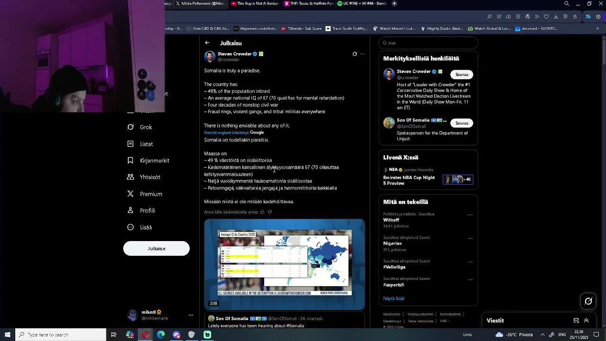This screenshot has height=341, width=606.
Task: Show hidden system tray icons
Action: coord(543,335)
